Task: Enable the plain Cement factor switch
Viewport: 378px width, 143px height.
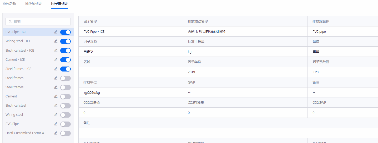Action: pyautogui.click(x=65, y=96)
